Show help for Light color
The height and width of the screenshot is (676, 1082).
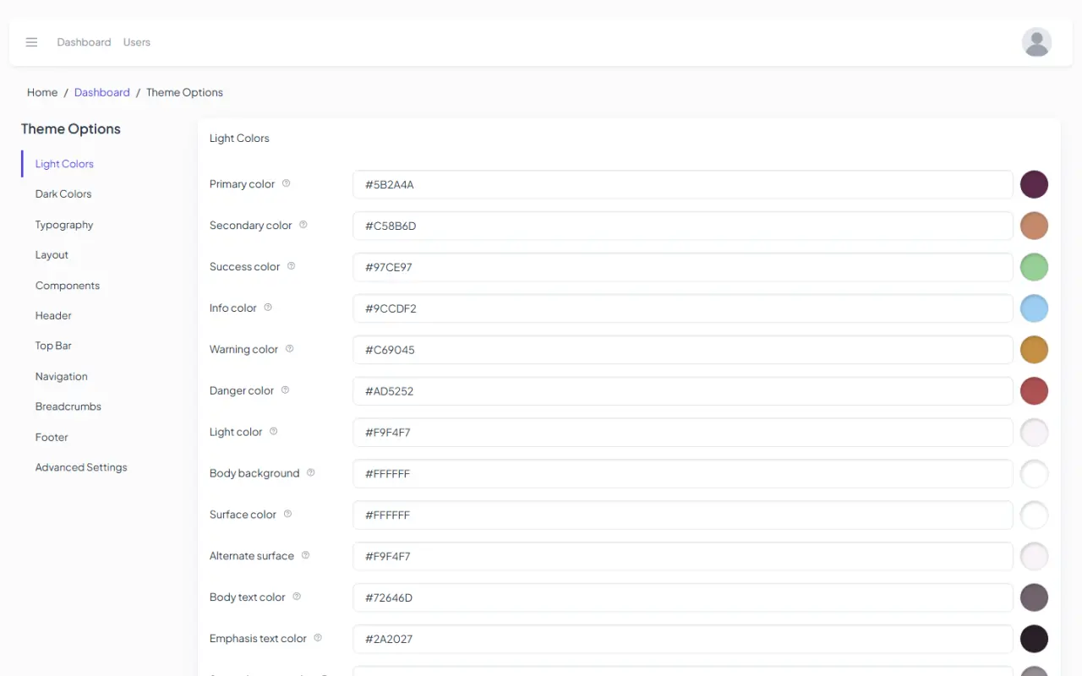(273, 432)
